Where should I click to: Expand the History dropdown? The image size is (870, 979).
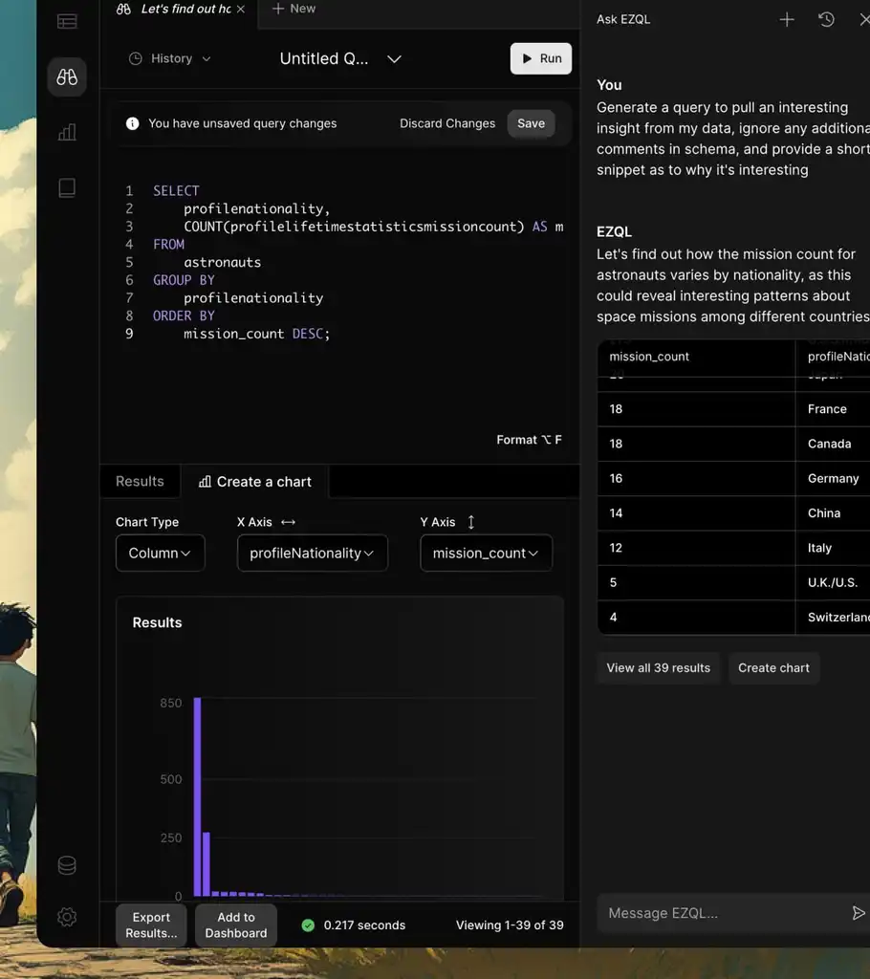(170, 58)
